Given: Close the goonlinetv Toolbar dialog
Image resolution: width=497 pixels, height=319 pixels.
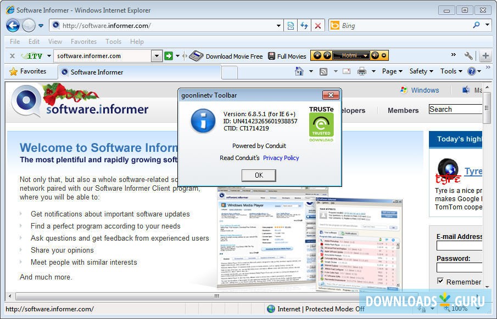Looking at the screenshot, I should [x=331, y=95].
